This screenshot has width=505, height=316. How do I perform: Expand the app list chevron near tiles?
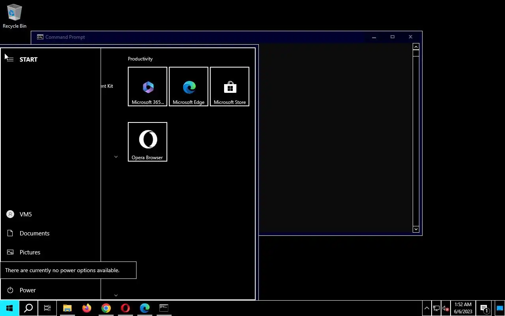coord(116,157)
